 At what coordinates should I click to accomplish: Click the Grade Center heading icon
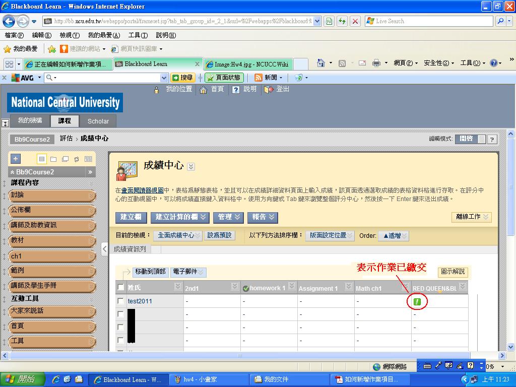pos(126,171)
